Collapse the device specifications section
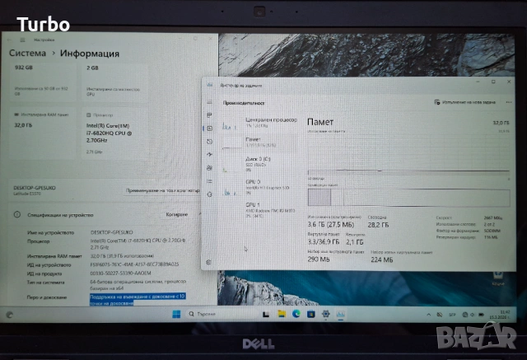 (x=200, y=214)
